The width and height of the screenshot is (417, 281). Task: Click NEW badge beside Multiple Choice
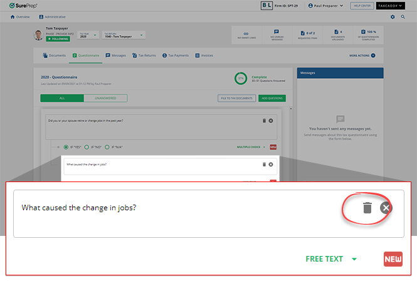(273, 147)
